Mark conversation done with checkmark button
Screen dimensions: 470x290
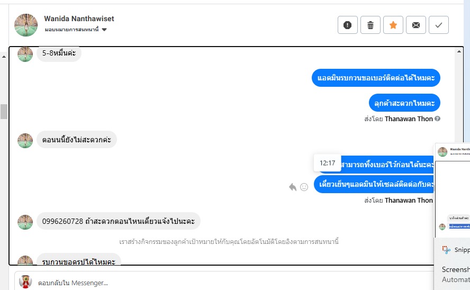[439, 25]
